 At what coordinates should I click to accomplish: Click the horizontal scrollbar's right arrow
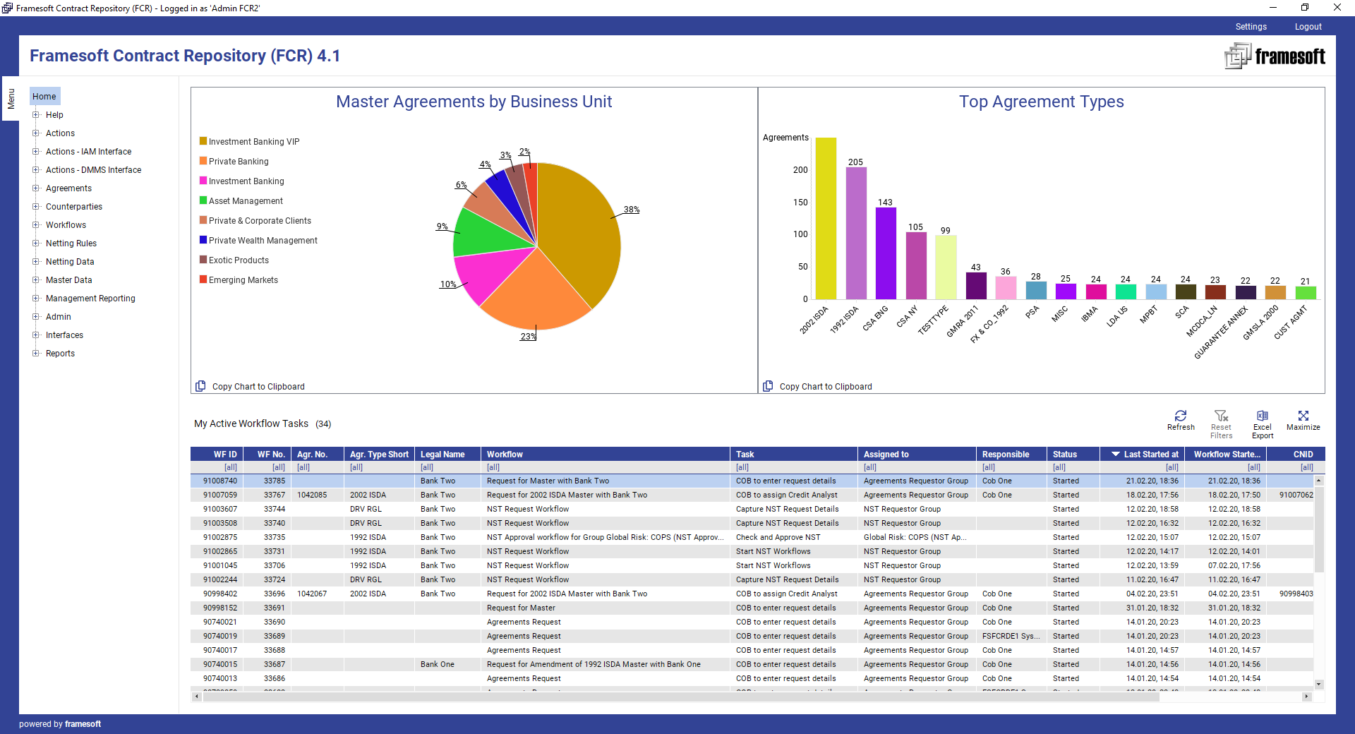(x=1306, y=697)
